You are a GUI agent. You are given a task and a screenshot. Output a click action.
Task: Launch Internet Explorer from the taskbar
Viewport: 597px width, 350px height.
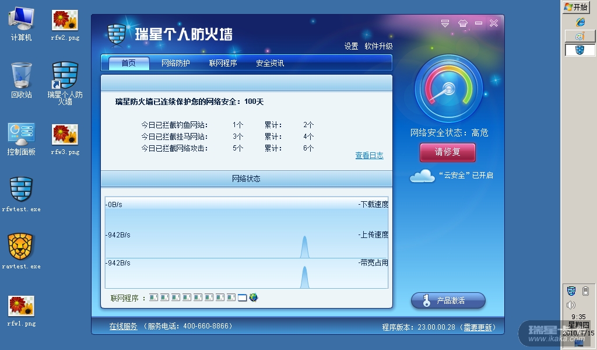[580, 22]
